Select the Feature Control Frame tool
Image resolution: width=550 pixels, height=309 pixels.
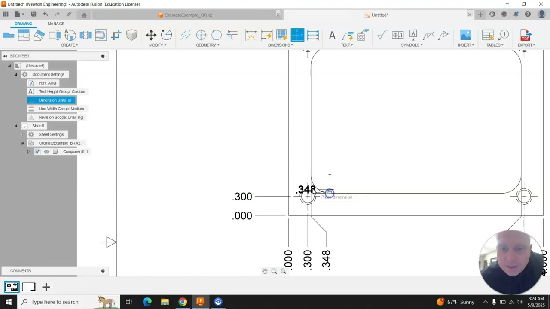tap(397, 35)
